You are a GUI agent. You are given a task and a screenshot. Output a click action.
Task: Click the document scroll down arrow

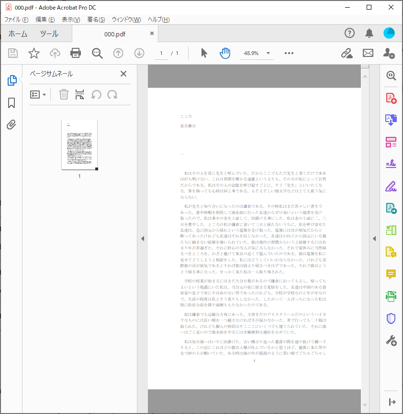point(365,405)
